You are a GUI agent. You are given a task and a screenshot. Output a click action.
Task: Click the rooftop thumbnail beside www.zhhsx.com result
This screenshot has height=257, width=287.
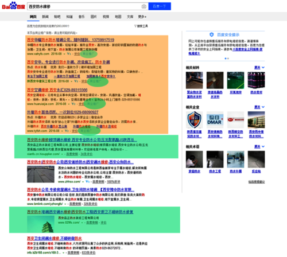pyautogui.click(x=41, y=174)
